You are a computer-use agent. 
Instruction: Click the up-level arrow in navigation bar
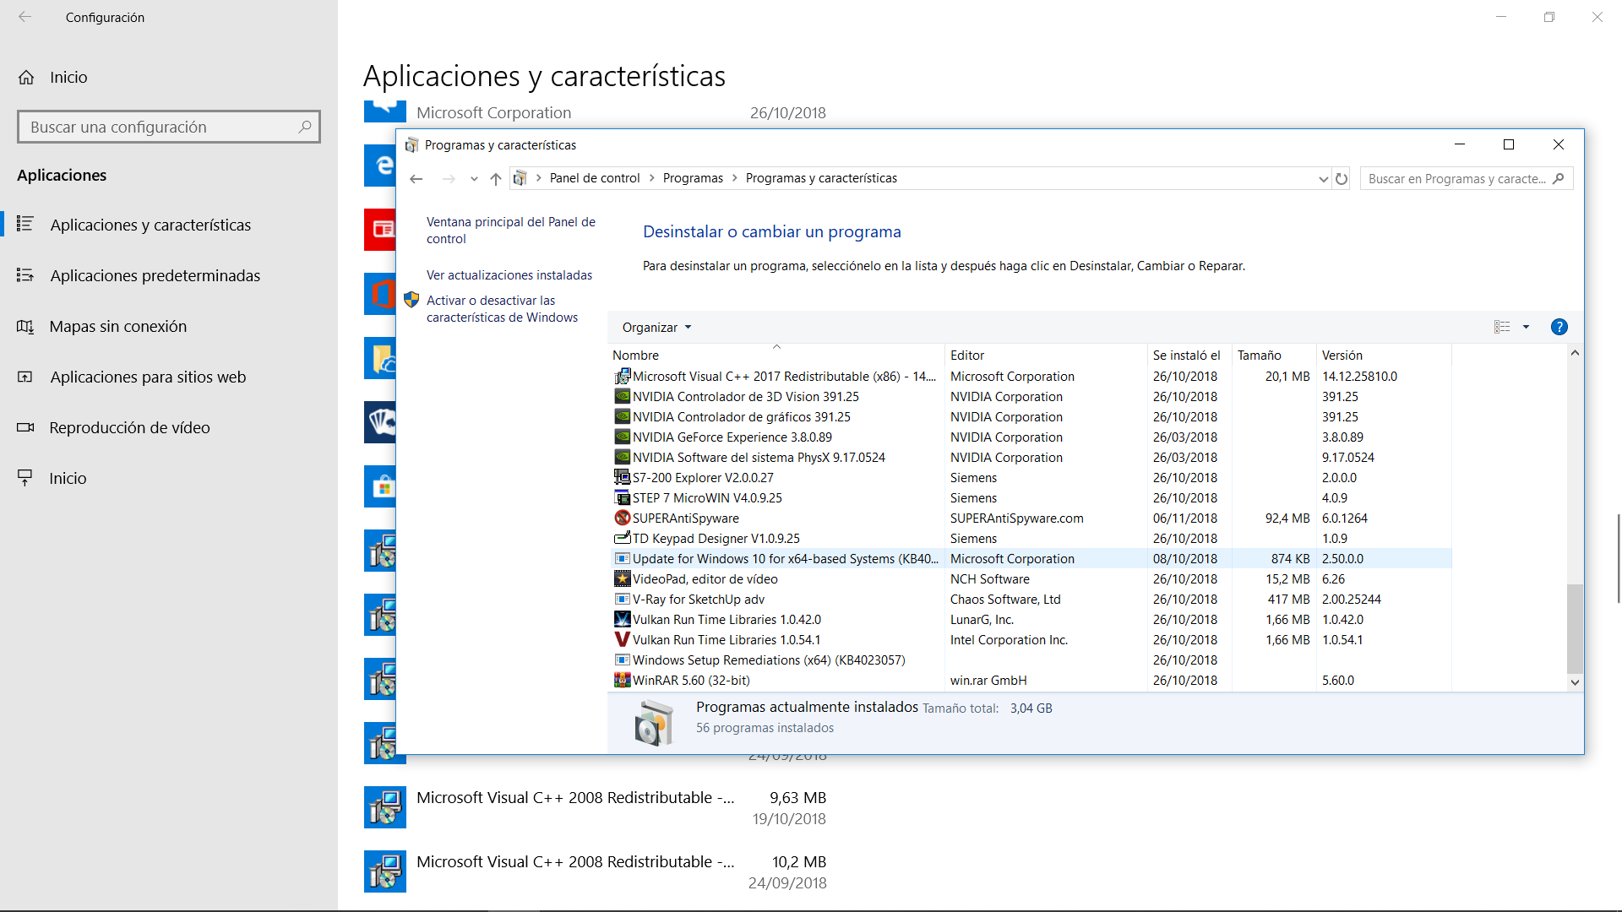[496, 179]
